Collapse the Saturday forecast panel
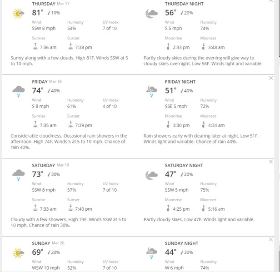This screenshot has width=280, height=272. click(x=271, y=162)
